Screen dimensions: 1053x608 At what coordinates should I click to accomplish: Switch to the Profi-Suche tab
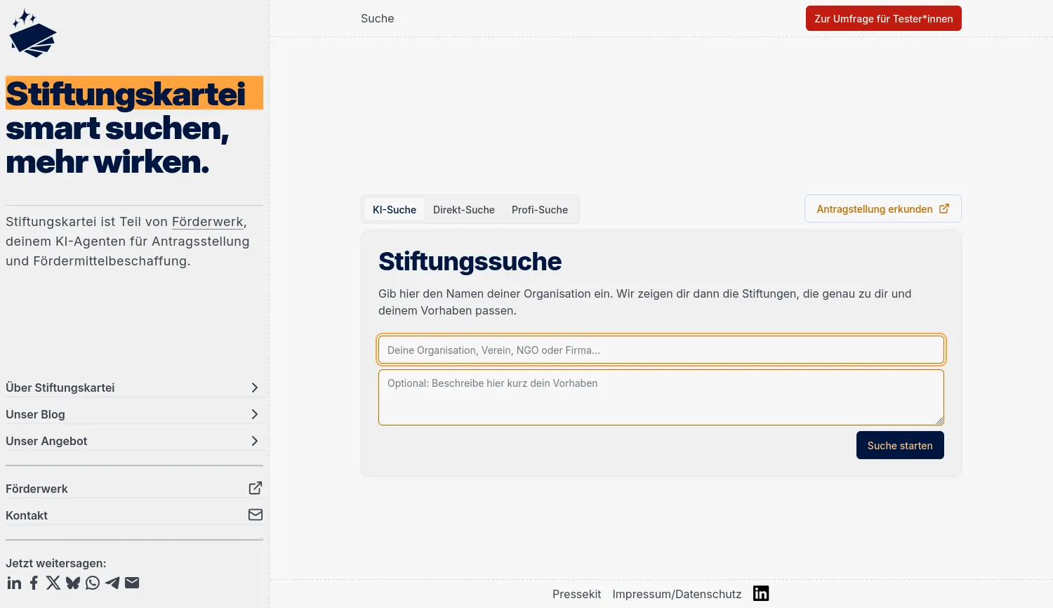click(539, 210)
